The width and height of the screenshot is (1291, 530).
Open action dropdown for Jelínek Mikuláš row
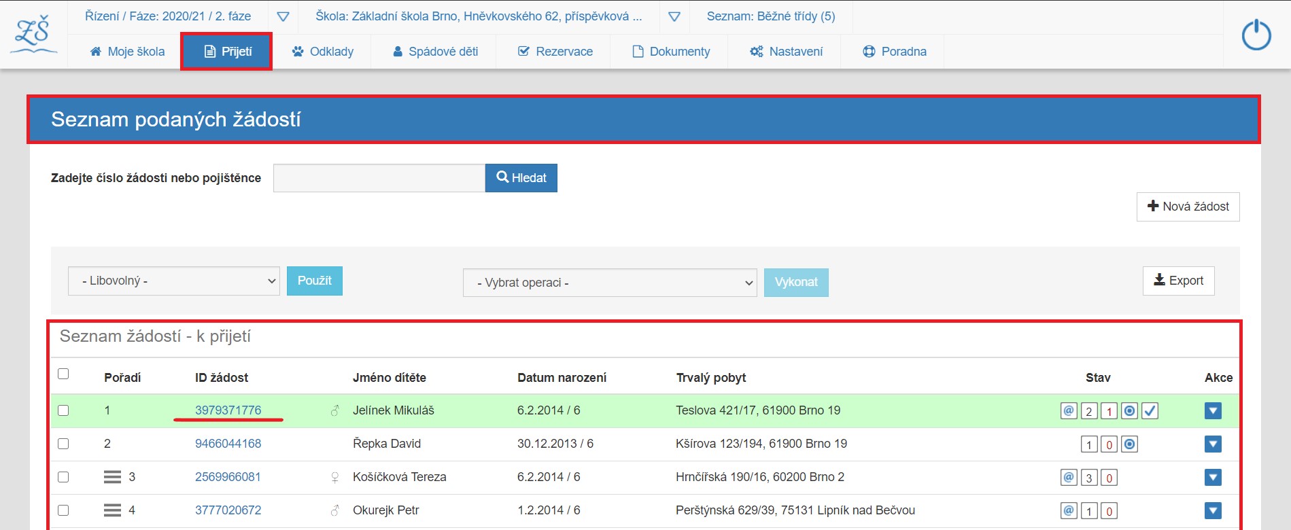click(1213, 411)
